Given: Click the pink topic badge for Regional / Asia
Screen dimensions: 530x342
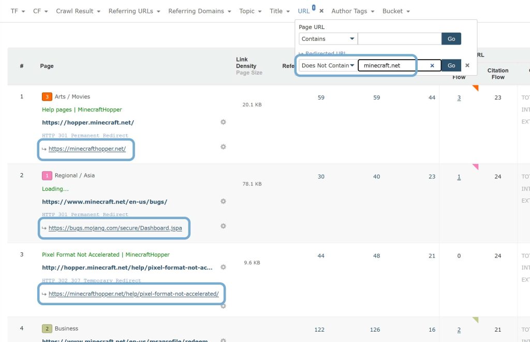Looking at the screenshot, I should click(x=47, y=176).
